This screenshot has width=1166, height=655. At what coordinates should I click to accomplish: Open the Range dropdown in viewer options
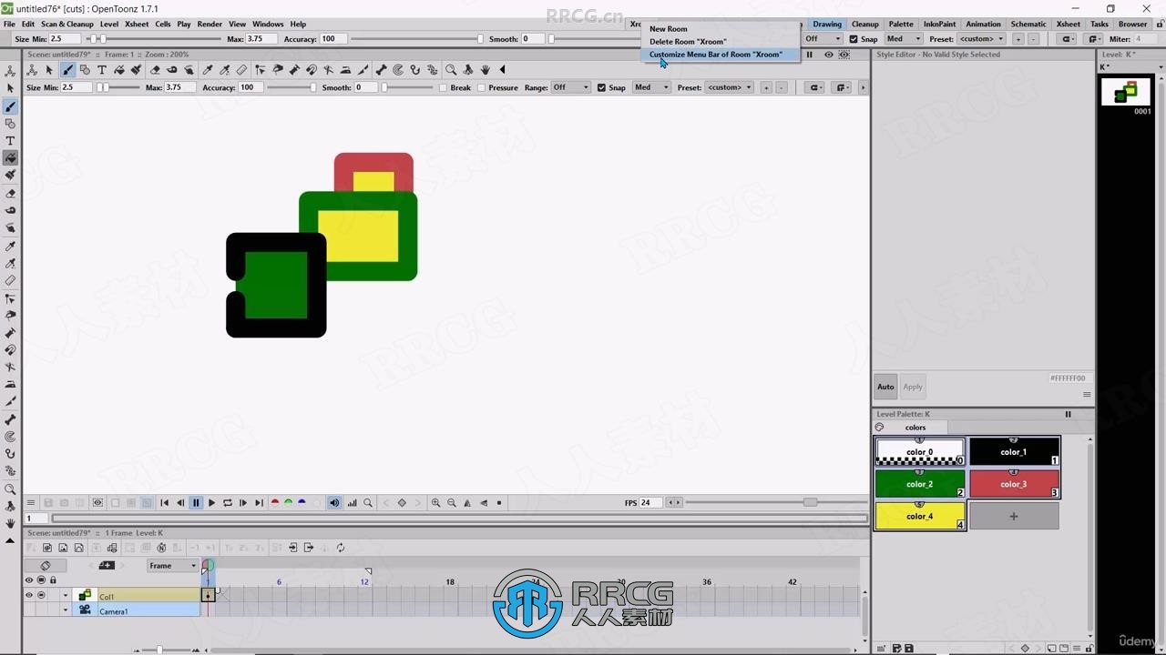(x=571, y=87)
